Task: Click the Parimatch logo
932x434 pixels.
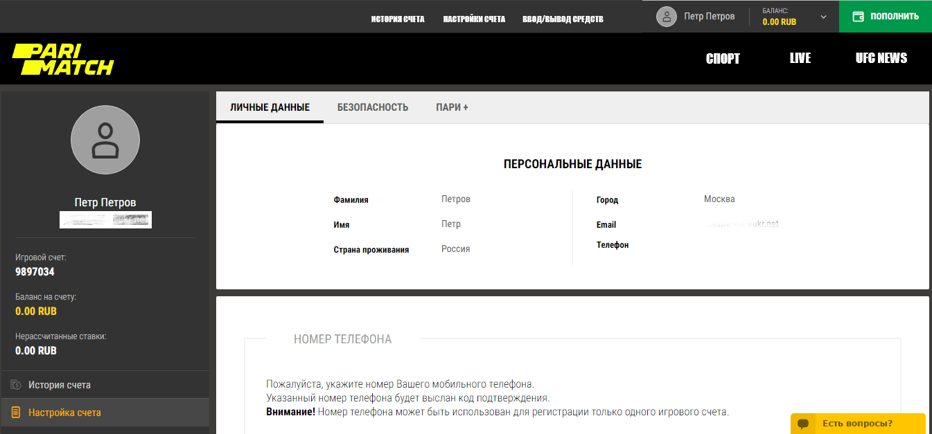Action: click(62, 58)
